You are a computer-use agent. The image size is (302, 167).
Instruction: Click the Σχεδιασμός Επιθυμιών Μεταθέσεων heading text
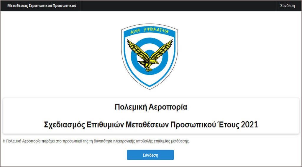(151, 125)
